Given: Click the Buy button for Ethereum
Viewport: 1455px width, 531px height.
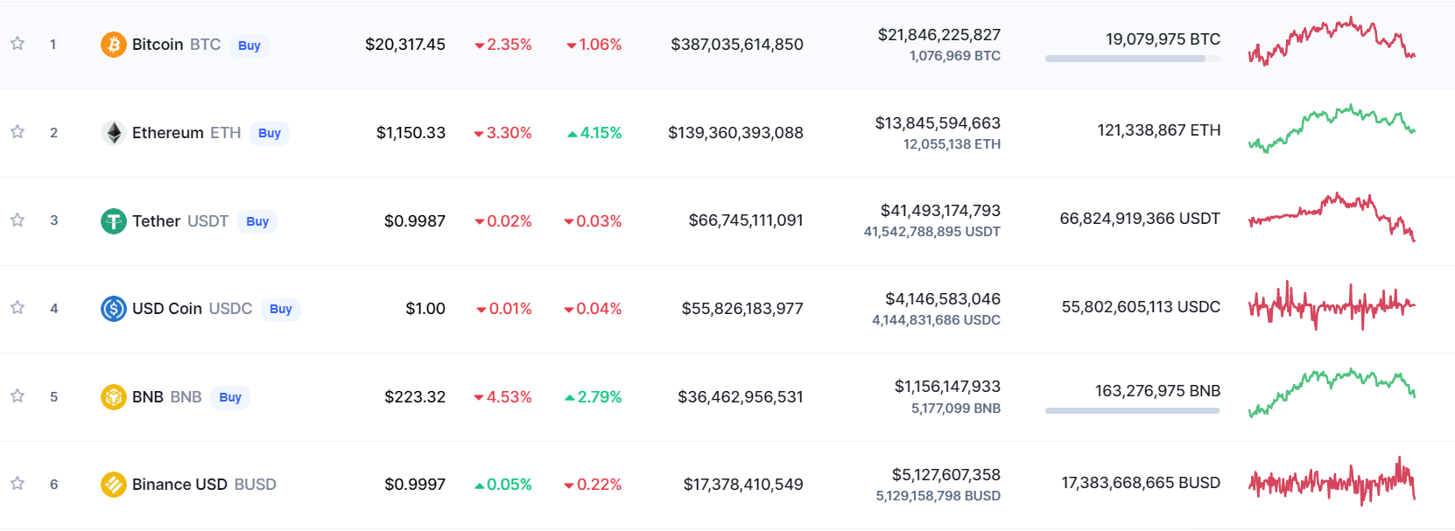Looking at the screenshot, I should pos(270,133).
